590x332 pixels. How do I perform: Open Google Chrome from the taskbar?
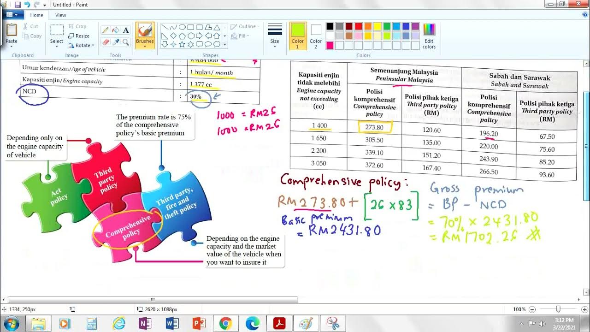(x=225, y=324)
